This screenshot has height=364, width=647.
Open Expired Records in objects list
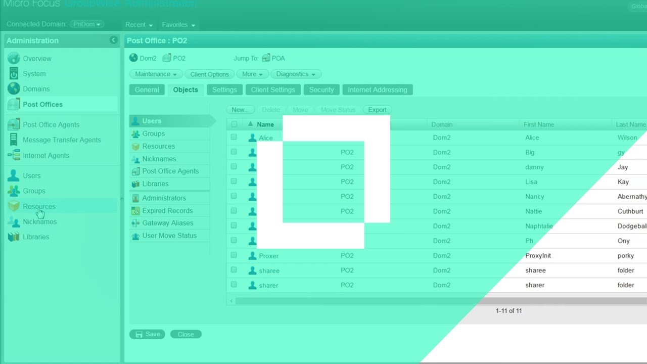(x=167, y=211)
